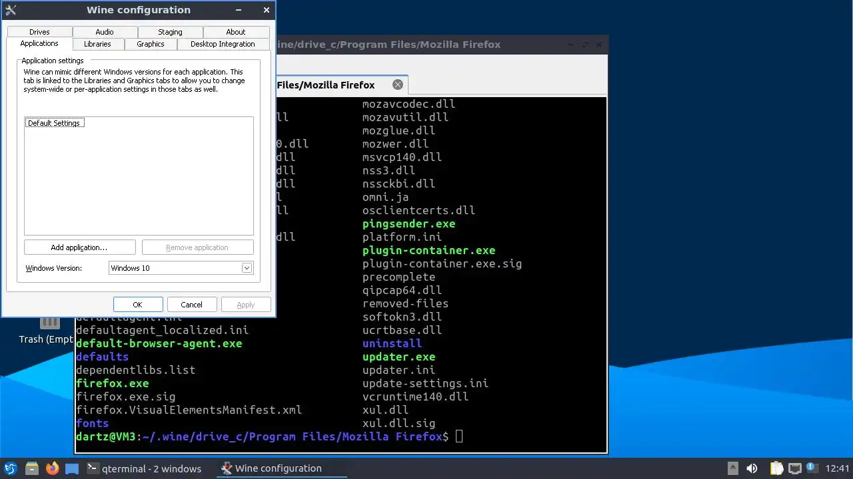Click the Add application button
This screenshot has width=853, height=479.
tap(79, 247)
